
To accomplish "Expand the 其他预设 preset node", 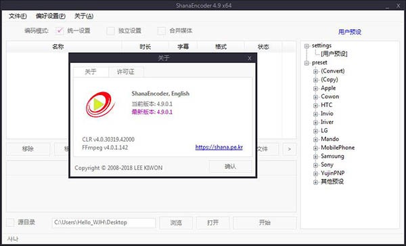I will 315,182.
